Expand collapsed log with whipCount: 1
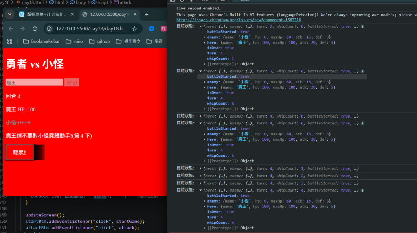 200,168
